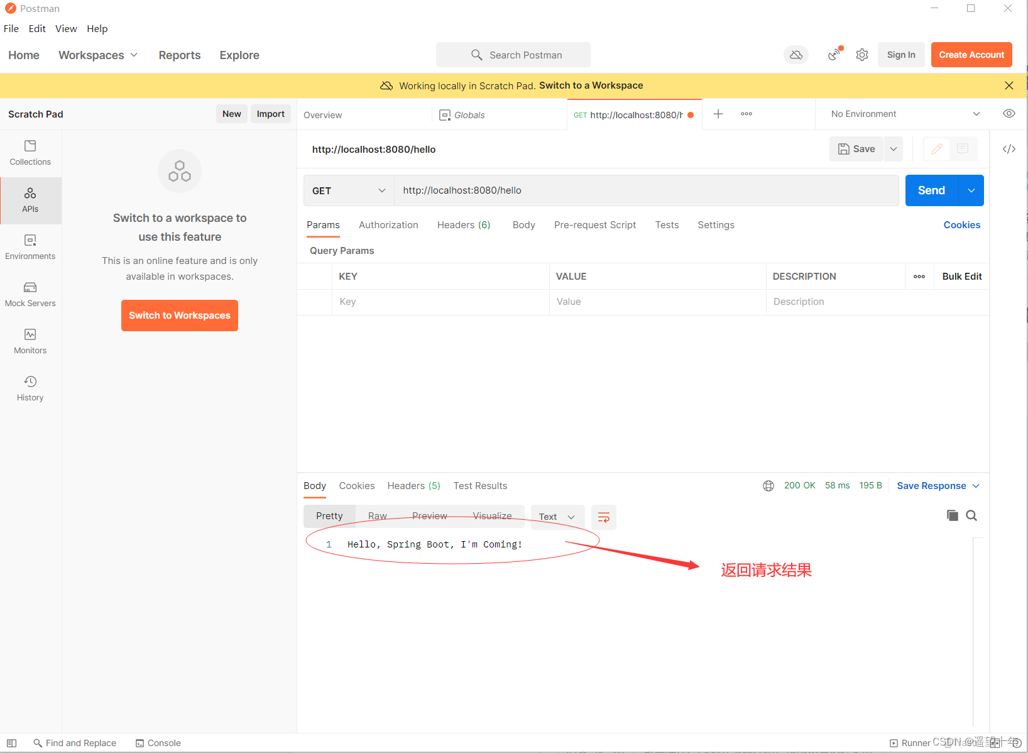Open the Console
The image size is (1028, 753).
(x=158, y=743)
